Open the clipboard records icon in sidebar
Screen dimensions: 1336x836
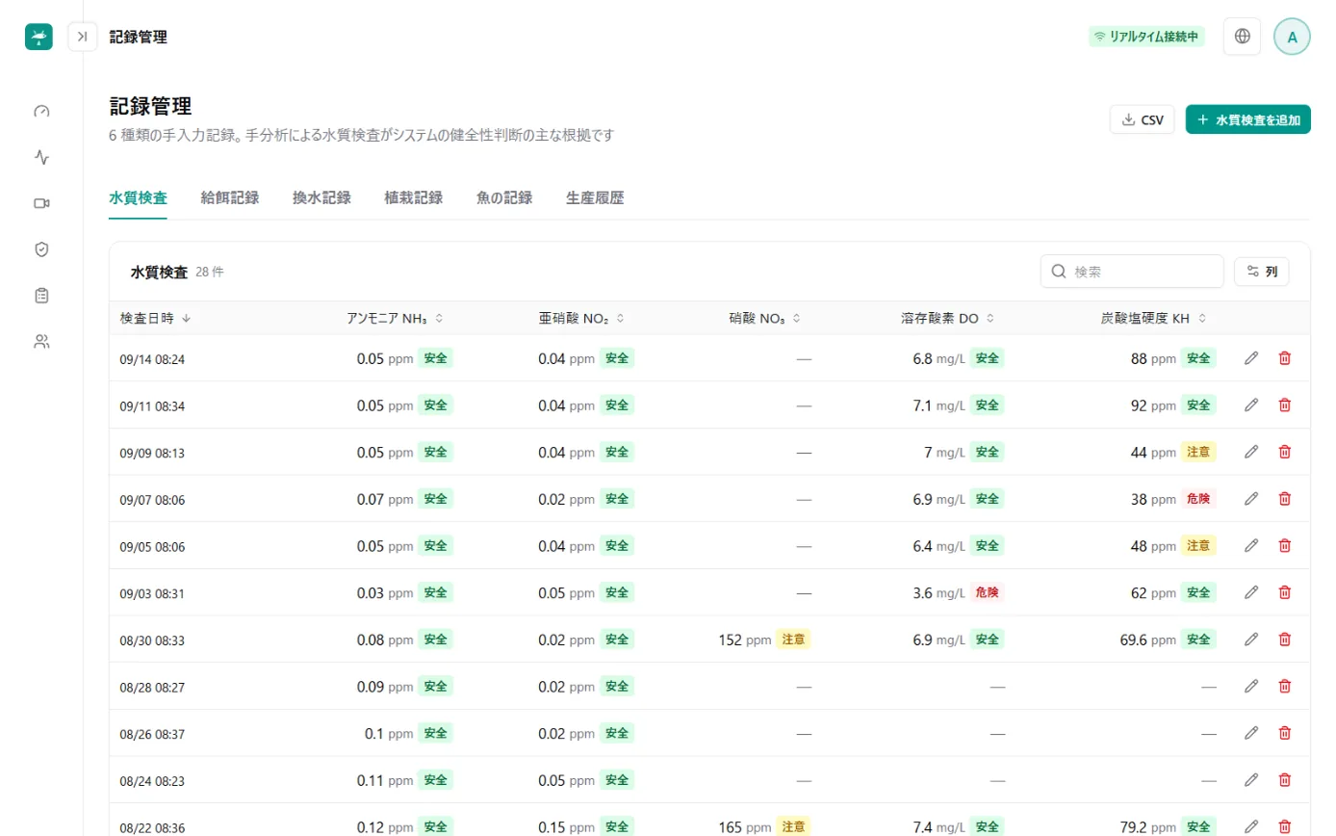coord(41,296)
